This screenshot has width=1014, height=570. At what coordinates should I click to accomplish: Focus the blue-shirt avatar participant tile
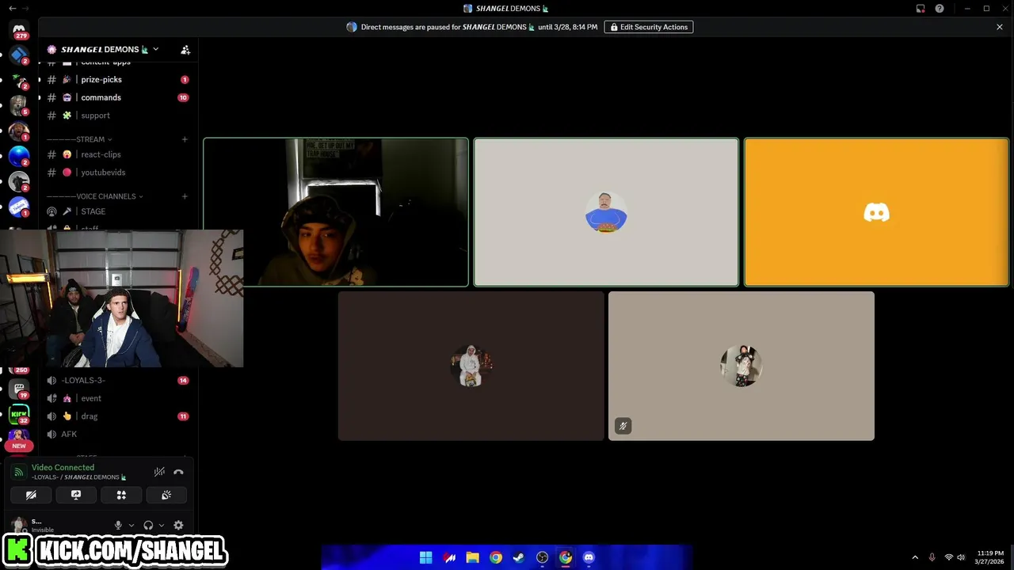pyautogui.click(x=606, y=212)
